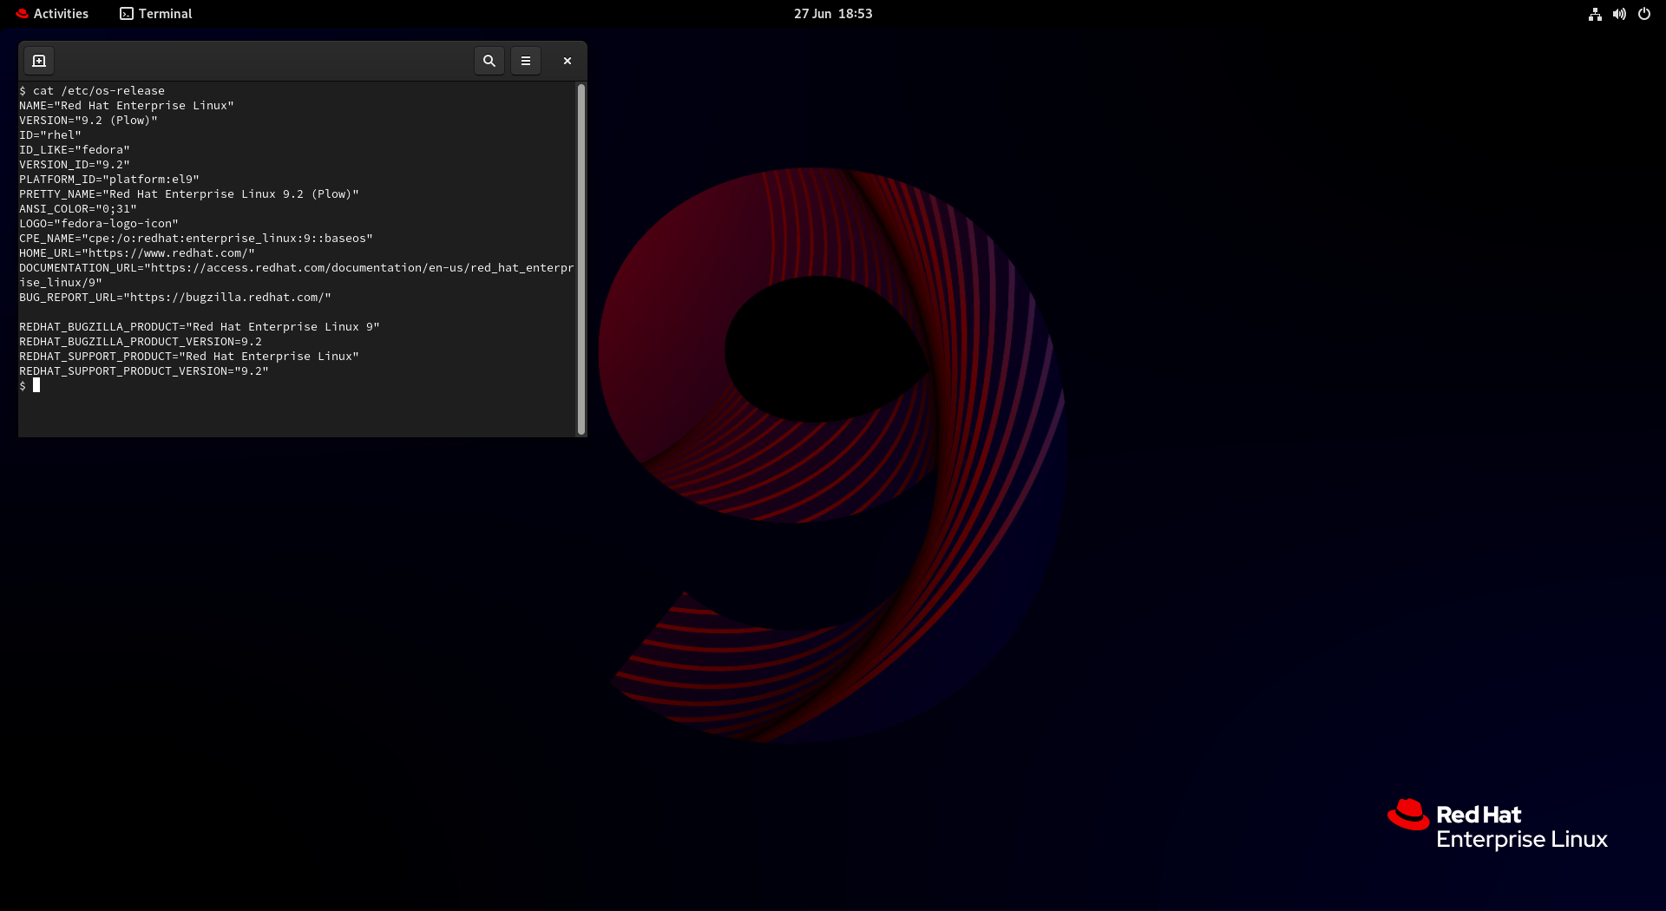Click the REDHAT_SUPPORT_PRODUCT_VERSION="9.2" line

(144, 370)
